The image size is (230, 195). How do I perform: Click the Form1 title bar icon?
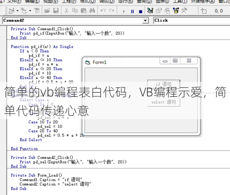click(88, 63)
